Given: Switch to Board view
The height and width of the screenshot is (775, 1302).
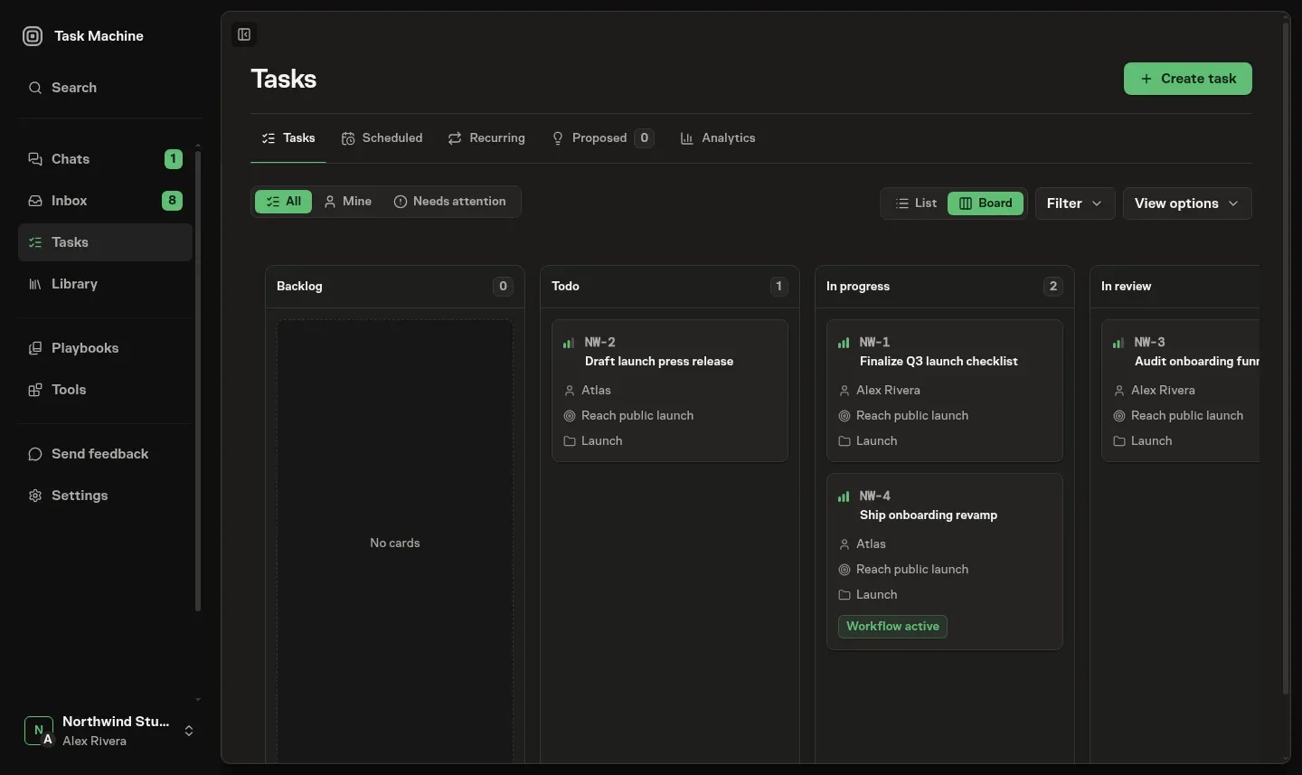Looking at the screenshot, I should click(986, 203).
